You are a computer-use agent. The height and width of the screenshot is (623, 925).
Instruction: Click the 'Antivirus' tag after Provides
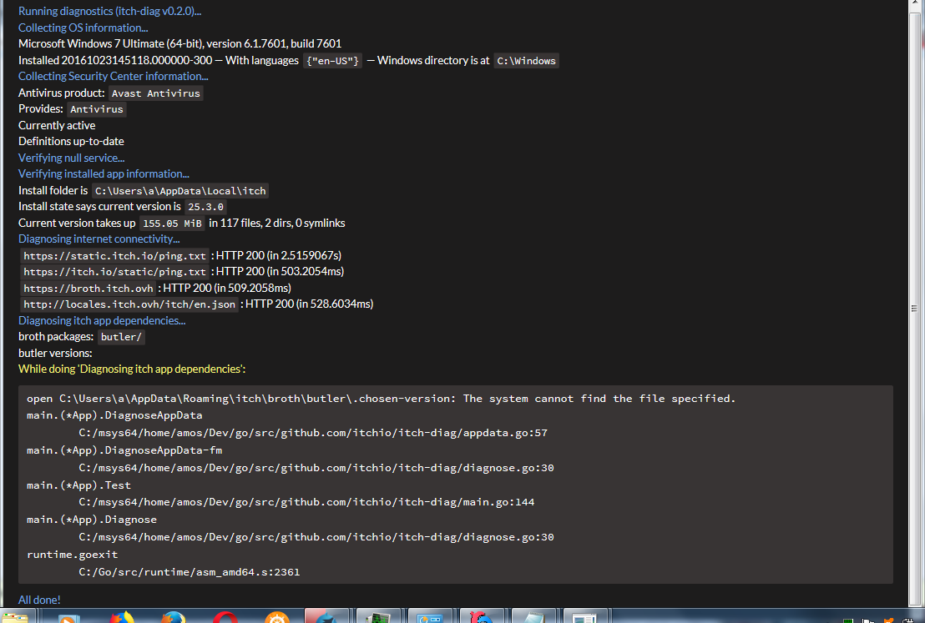point(97,109)
